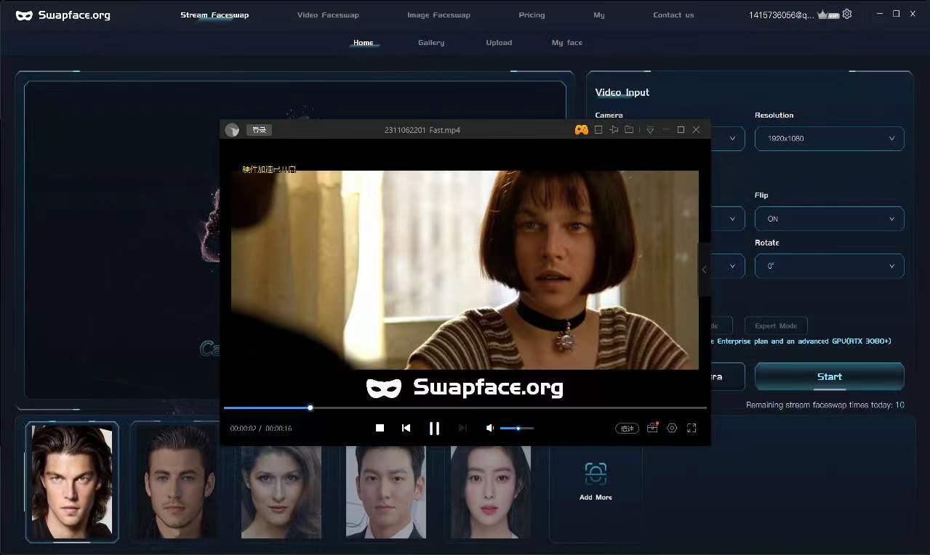Image resolution: width=930 pixels, height=555 pixels.
Task: Toggle the pin-on-top icon in the player
Action: [x=614, y=130]
